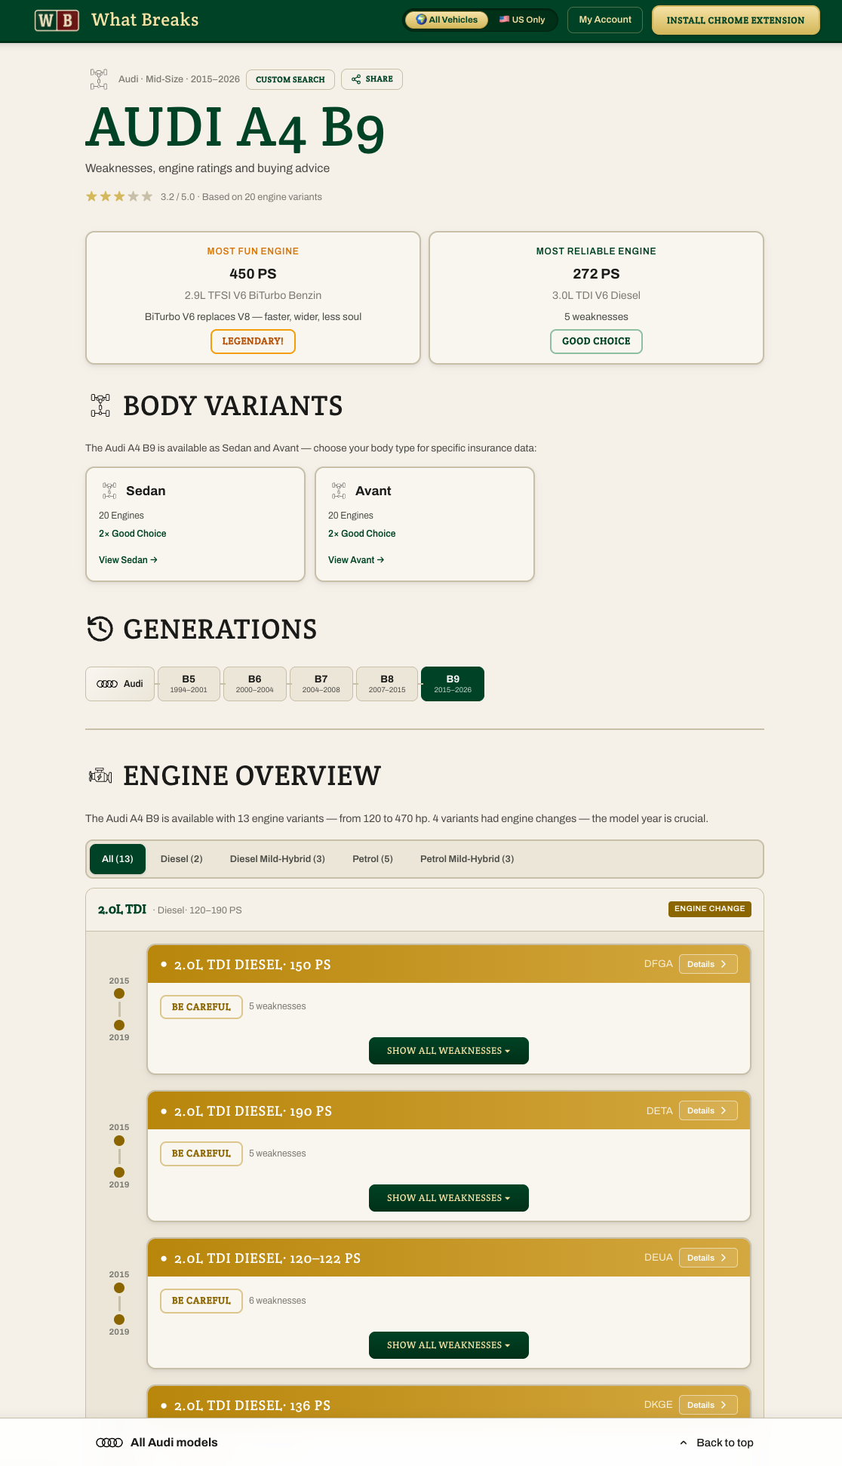The image size is (842, 1466).
Task: Click the 2019 timeline dot for DFGA
Action: (x=119, y=1025)
